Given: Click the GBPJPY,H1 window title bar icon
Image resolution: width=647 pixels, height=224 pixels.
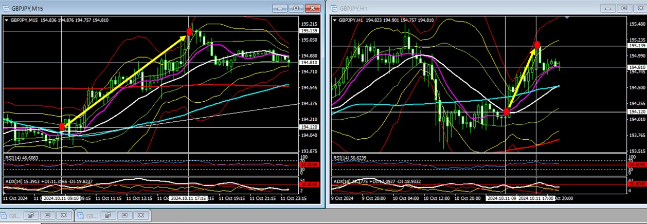Looking at the screenshot, I should point(333,8).
